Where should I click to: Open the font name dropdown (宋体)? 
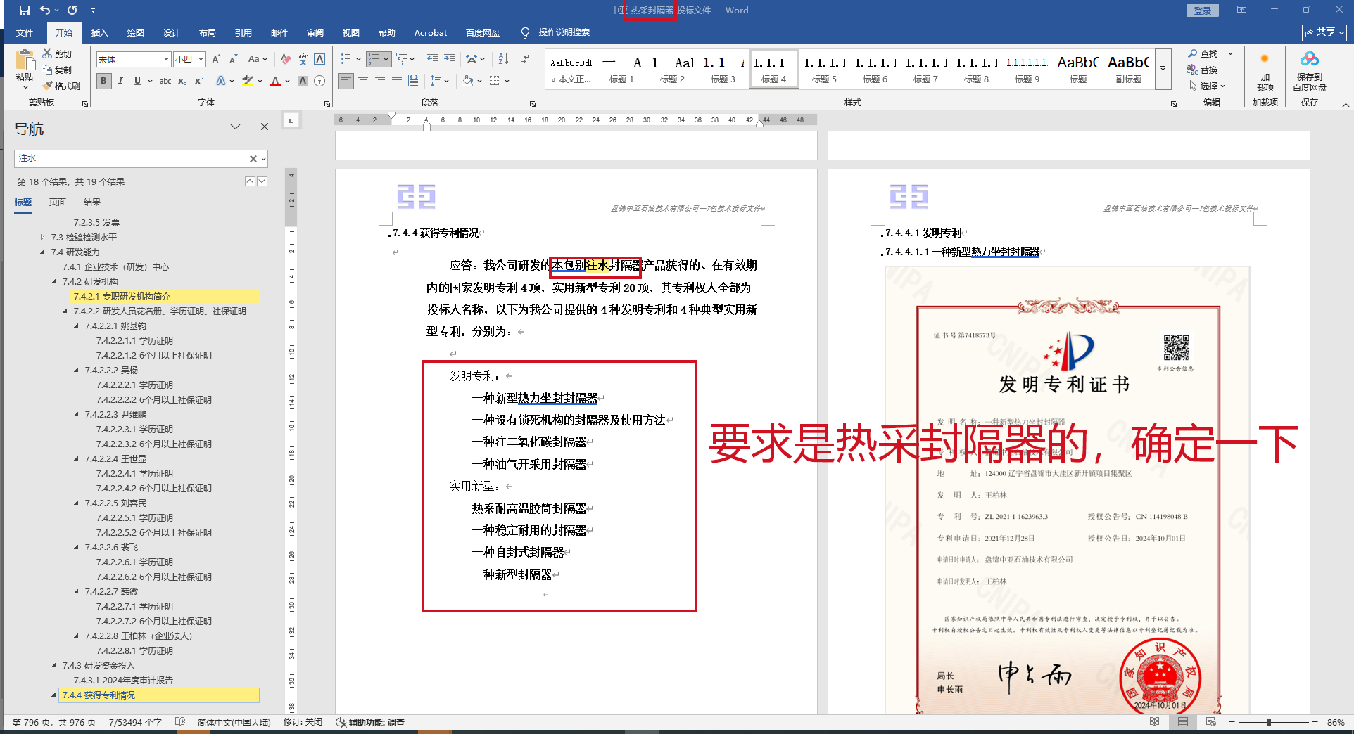[166, 60]
